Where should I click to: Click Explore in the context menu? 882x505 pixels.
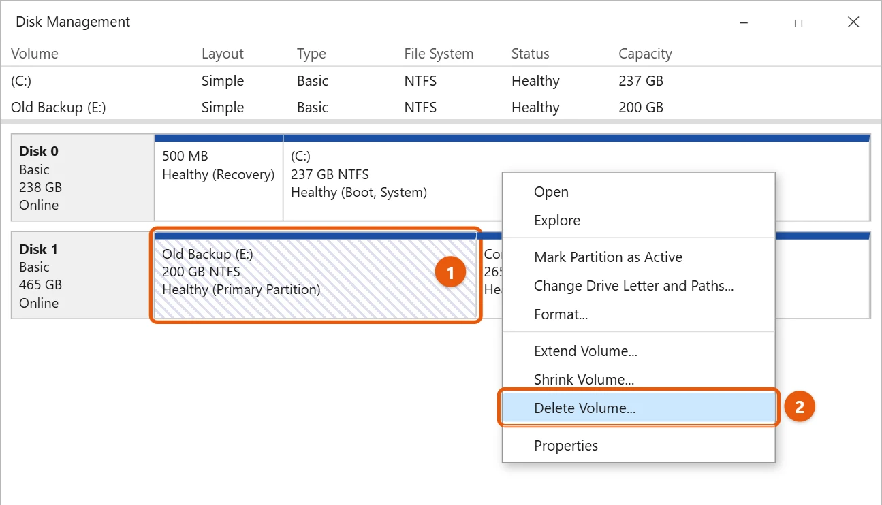pos(638,221)
